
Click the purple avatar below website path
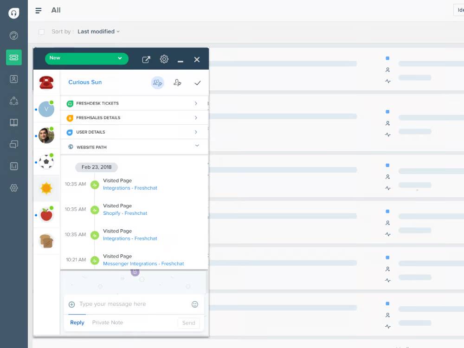tap(135, 272)
